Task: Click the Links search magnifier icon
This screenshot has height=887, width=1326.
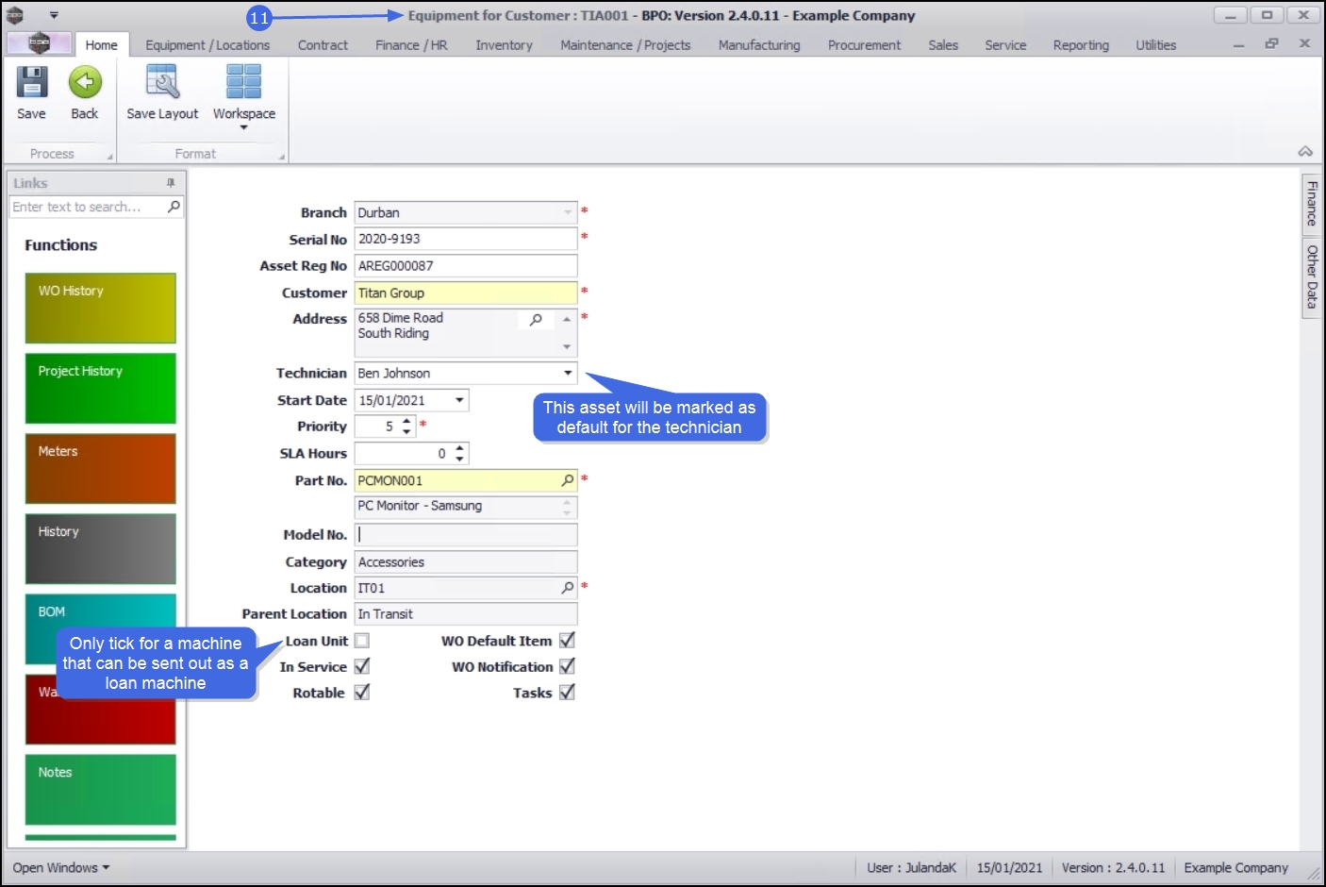Action: pyautogui.click(x=174, y=207)
